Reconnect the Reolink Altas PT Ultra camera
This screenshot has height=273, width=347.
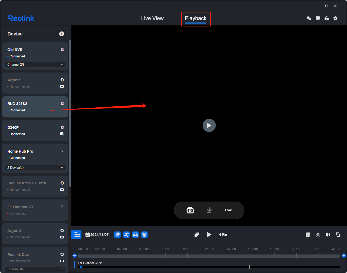pos(62,183)
